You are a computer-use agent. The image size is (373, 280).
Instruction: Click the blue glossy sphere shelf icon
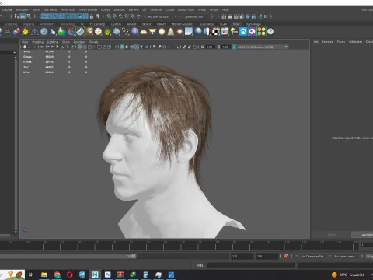[198, 32]
